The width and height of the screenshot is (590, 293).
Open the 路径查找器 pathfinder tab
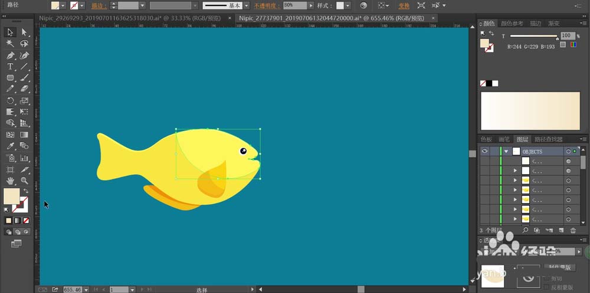(x=549, y=139)
